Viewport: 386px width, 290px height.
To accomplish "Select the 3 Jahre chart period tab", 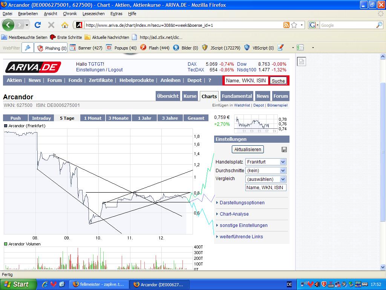I will coord(170,118).
